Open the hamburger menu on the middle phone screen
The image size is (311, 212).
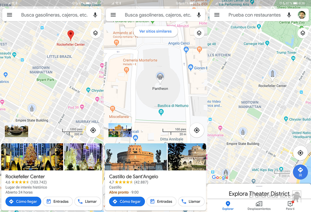113,15
